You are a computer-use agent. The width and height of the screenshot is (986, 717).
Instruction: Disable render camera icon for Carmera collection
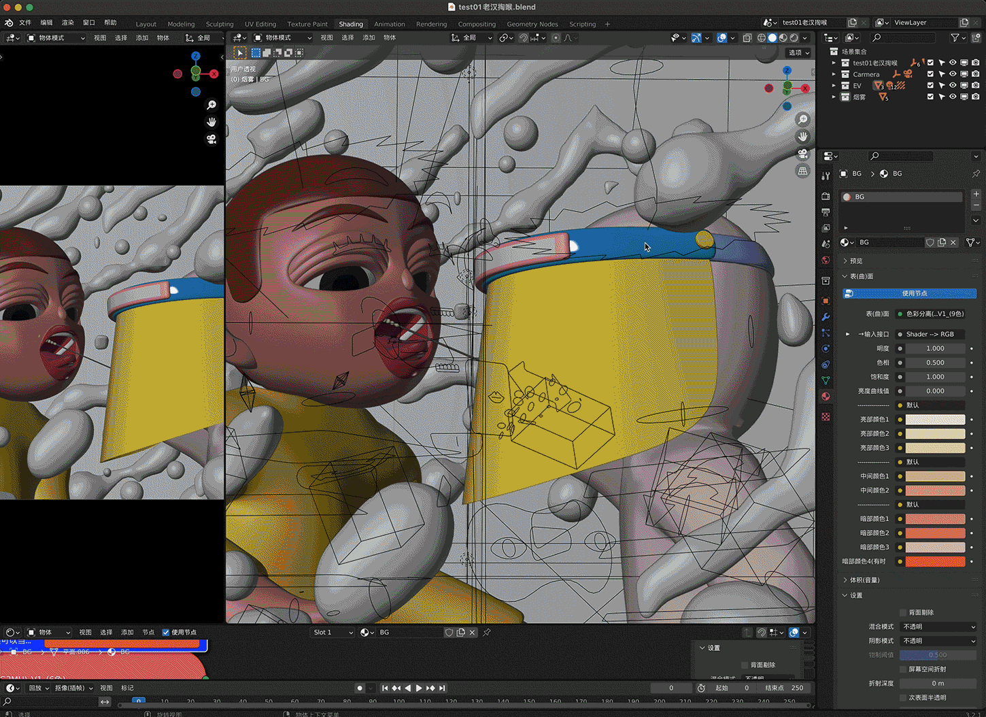click(976, 74)
